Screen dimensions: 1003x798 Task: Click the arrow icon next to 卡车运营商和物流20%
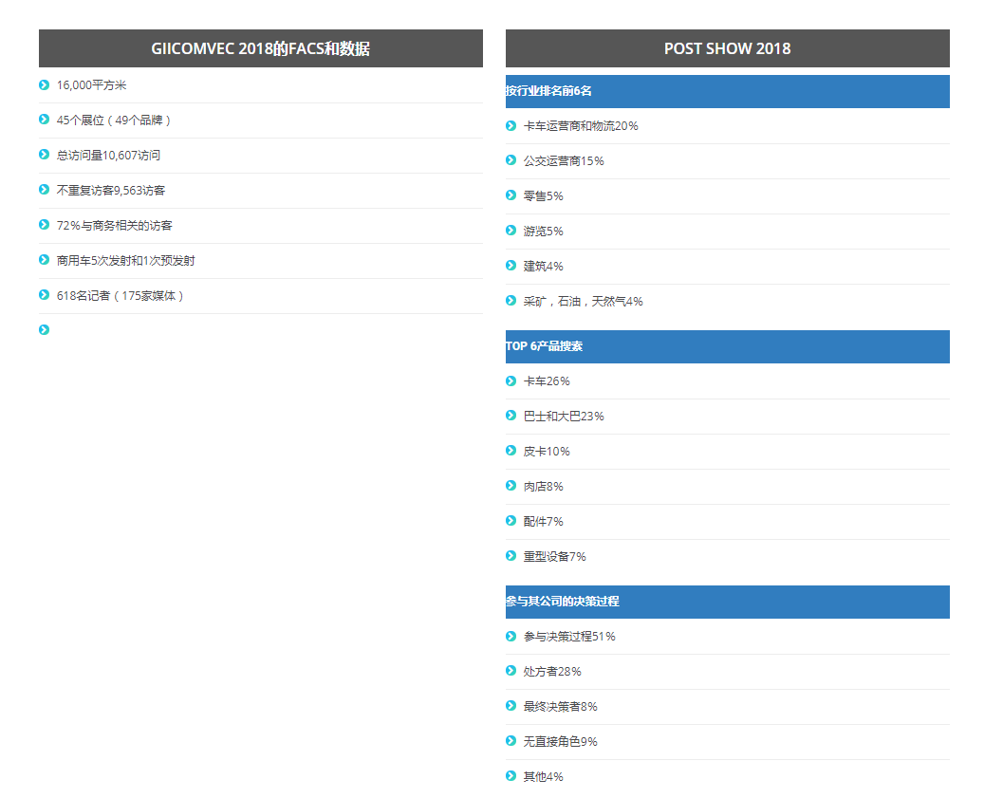[511, 126]
